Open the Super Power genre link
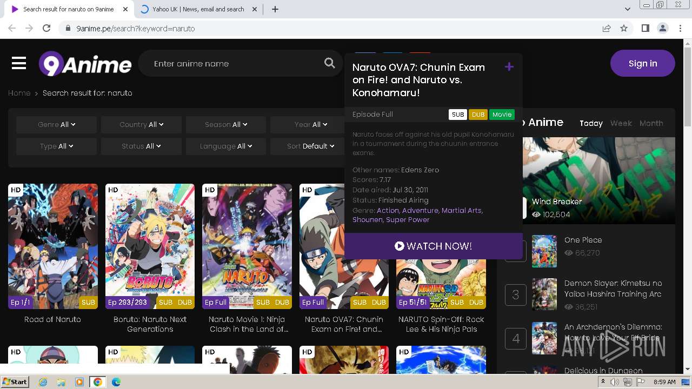Image resolution: width=692 pixels, height=389 pixels. click(407, 219)
